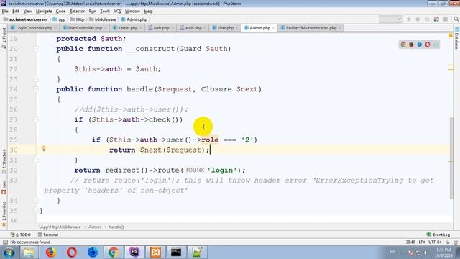Click fold end marker at line 31
460x259 pixels.
(x=36, y=160)
